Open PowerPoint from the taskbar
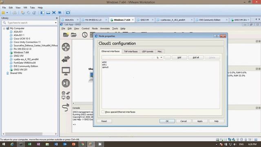Image resolution: width=261 pixels, height=147 pixels. [73, 144]
